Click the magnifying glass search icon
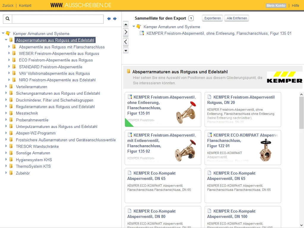Viewport: 304px width, 228px height. pos(7,18)
